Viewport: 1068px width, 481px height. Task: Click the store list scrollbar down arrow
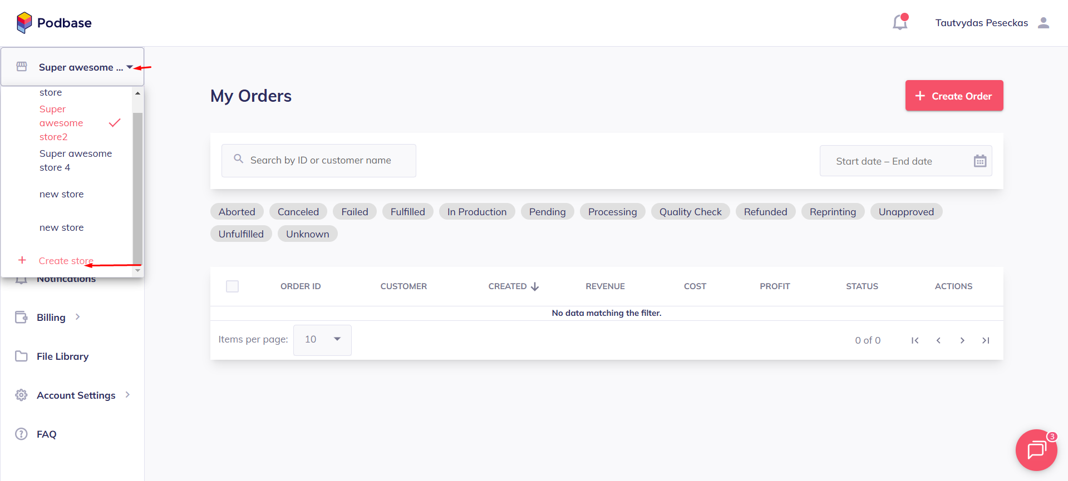click(x=137, y=271)
